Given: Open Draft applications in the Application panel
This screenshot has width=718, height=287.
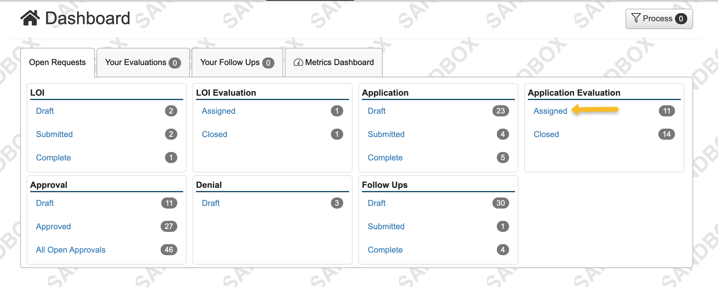Looking at the screenshot, I should 377,111.
